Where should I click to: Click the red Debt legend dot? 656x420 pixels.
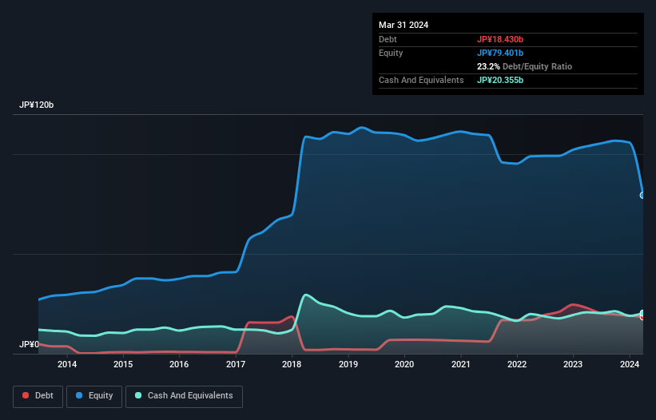tap(26, 395)
